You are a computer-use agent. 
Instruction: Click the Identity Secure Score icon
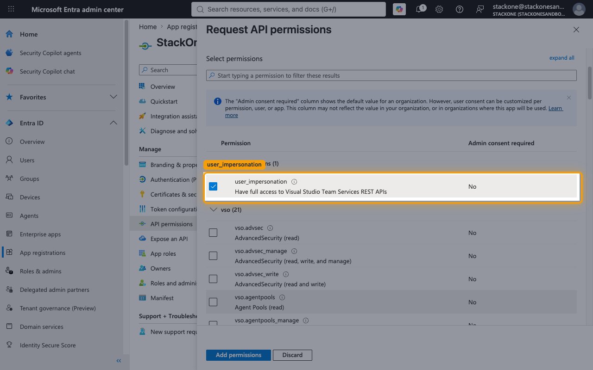pyautogui.click(x=9, y=345)
